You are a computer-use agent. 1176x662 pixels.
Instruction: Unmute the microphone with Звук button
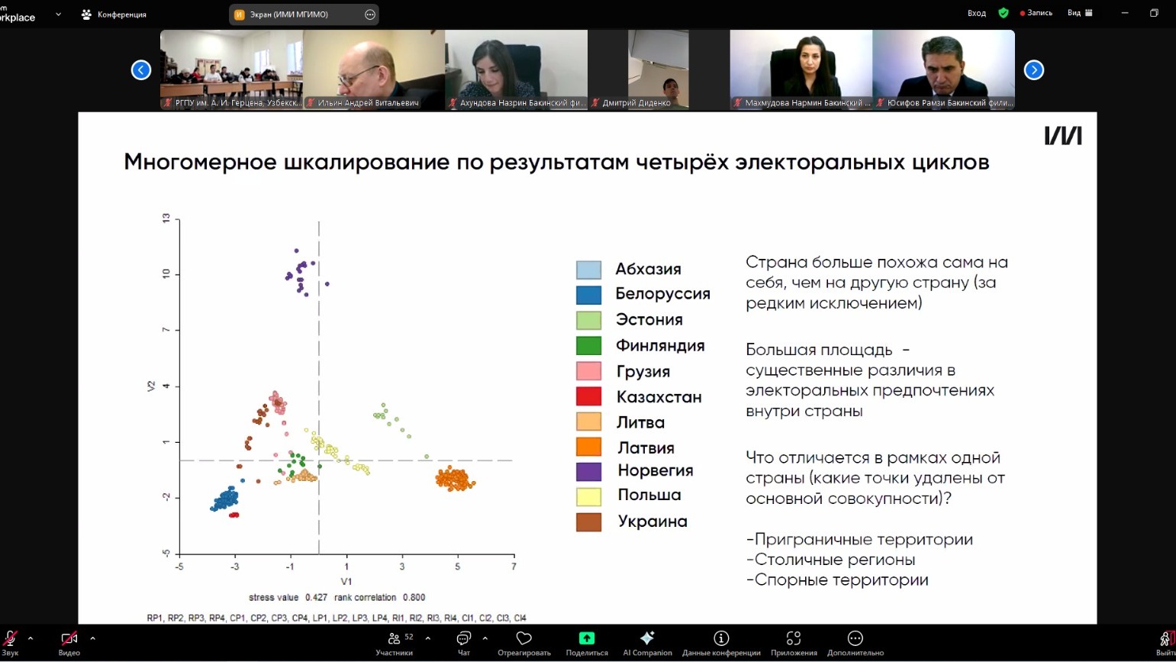[x=11, y=642]
